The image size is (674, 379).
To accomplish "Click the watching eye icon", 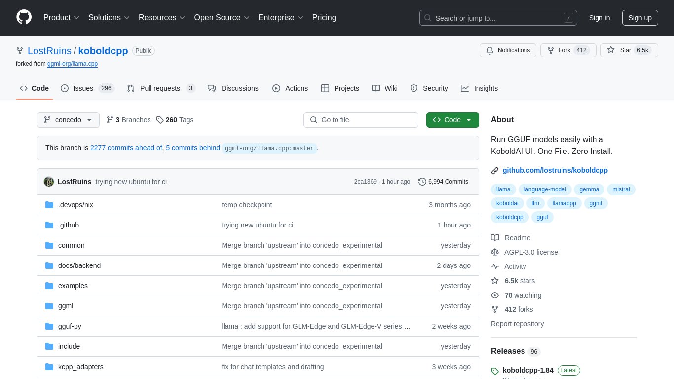I will pyautogui.click(x=495, y=295).
